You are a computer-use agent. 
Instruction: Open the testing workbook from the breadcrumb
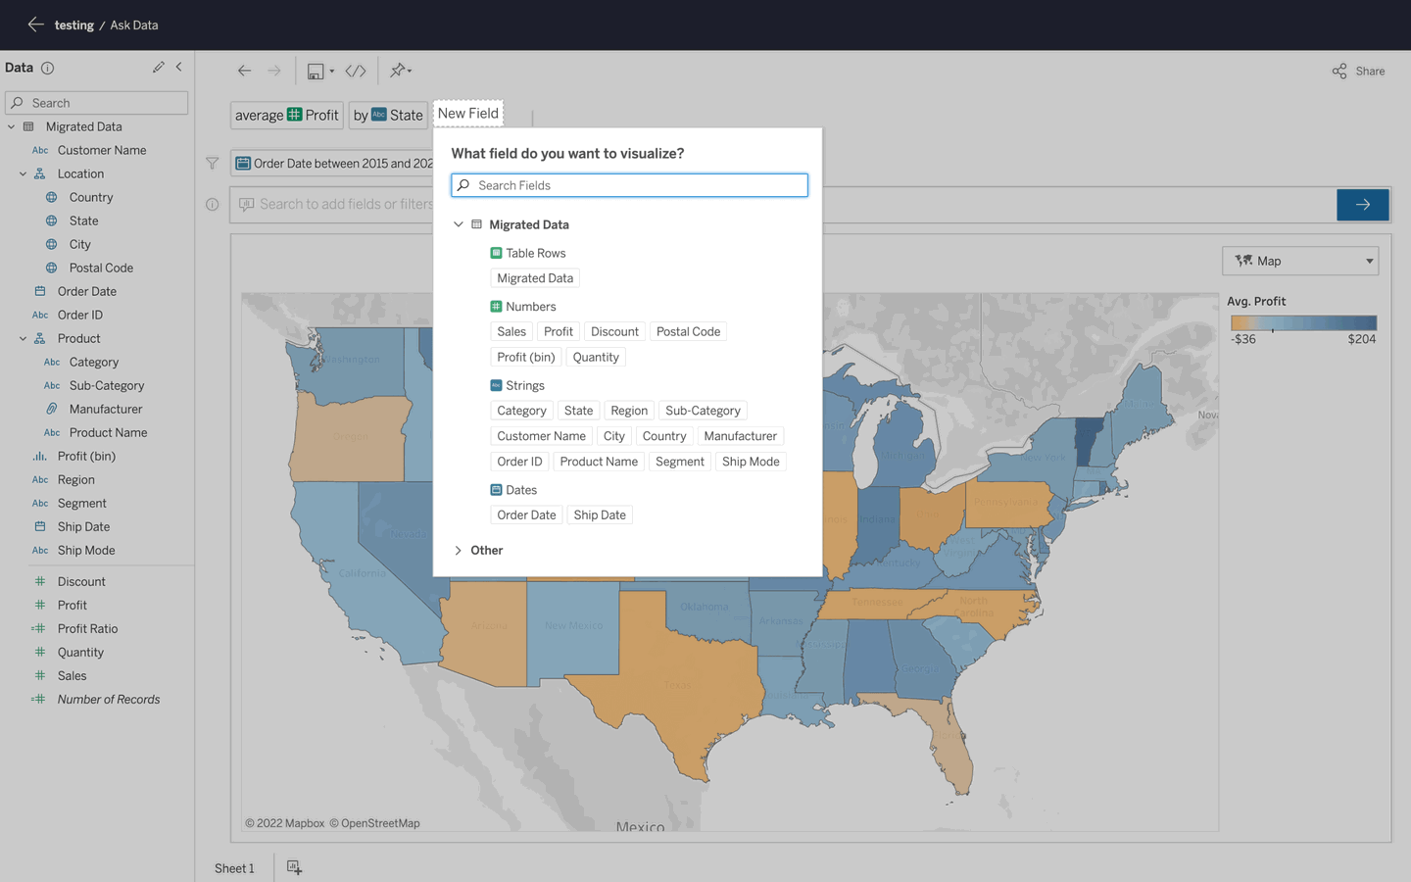coord(74,24)
